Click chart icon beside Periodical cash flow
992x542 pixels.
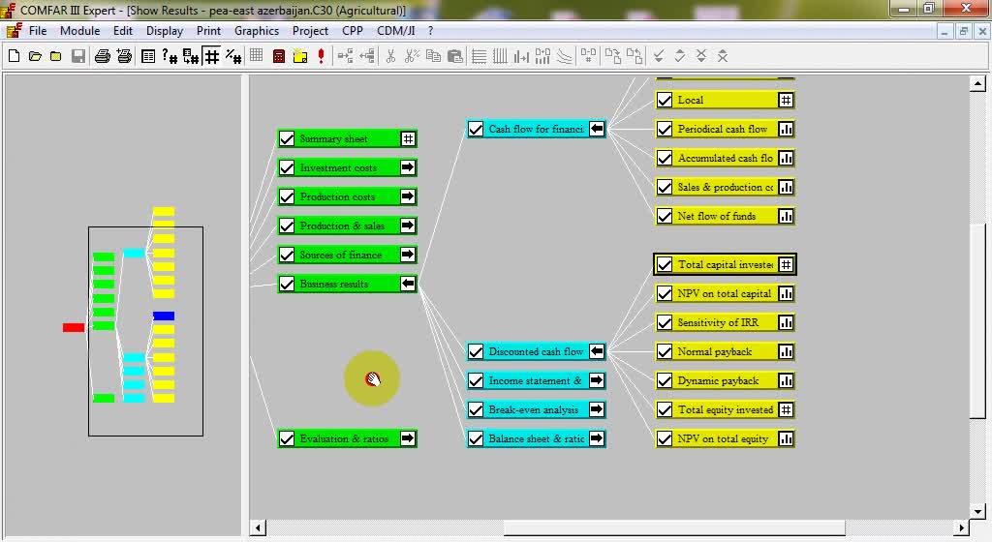tap(786, 129)
